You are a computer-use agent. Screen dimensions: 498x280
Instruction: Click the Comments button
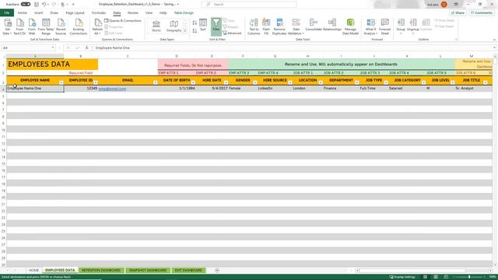click(x=482, y=12)
